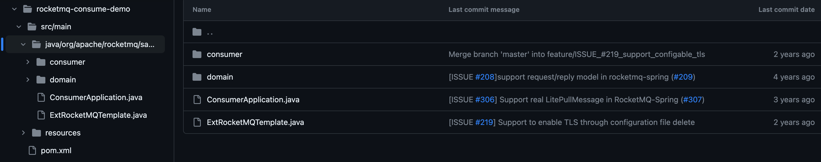Open issue #208 link in commit message
Viewport: 821px width, 162px height.
pos(484,77)
